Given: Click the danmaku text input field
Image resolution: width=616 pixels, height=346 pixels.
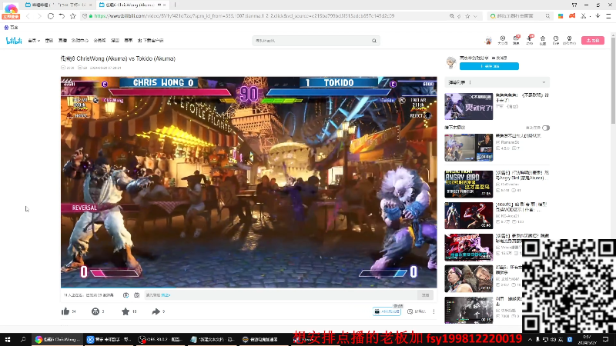Looking at the screenshot, I should coord(280,295).
